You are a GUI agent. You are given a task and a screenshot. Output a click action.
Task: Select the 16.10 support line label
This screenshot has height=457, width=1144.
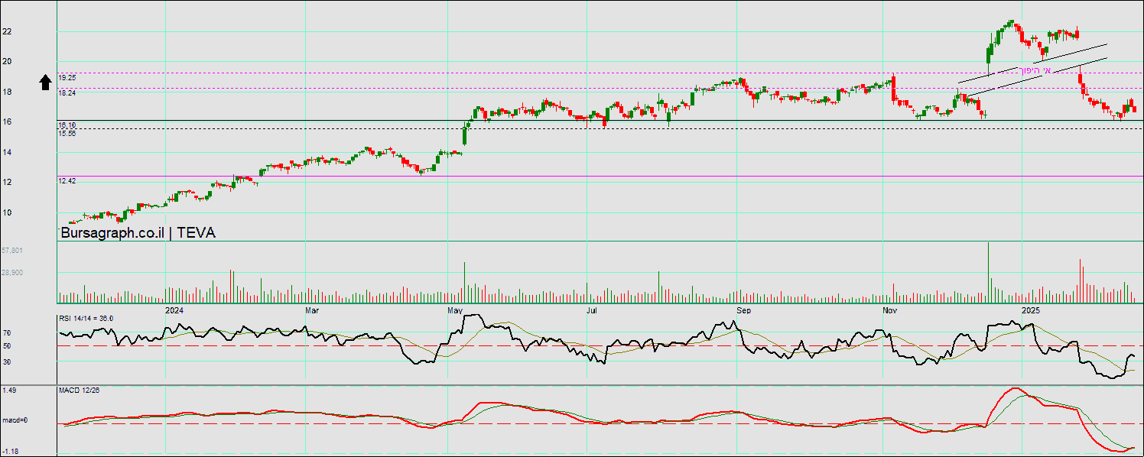pyautogui.click(x=67, y=125)
